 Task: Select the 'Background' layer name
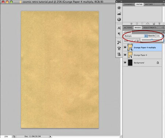[139, 63]
